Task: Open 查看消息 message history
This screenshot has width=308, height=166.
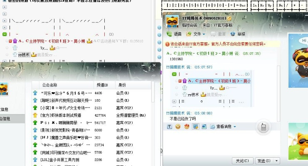Action: (221, 127)
